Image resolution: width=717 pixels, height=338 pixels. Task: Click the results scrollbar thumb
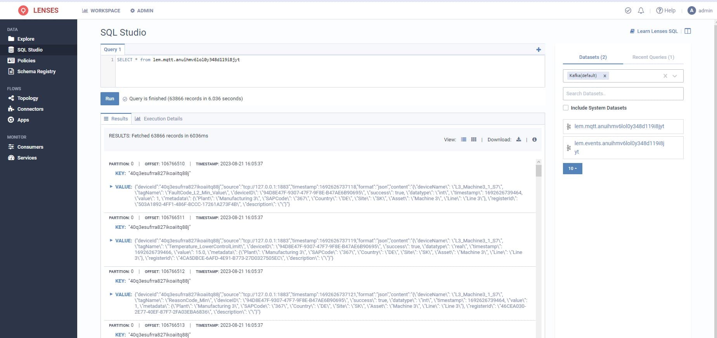pyautogui.click(x=539, y=170)
